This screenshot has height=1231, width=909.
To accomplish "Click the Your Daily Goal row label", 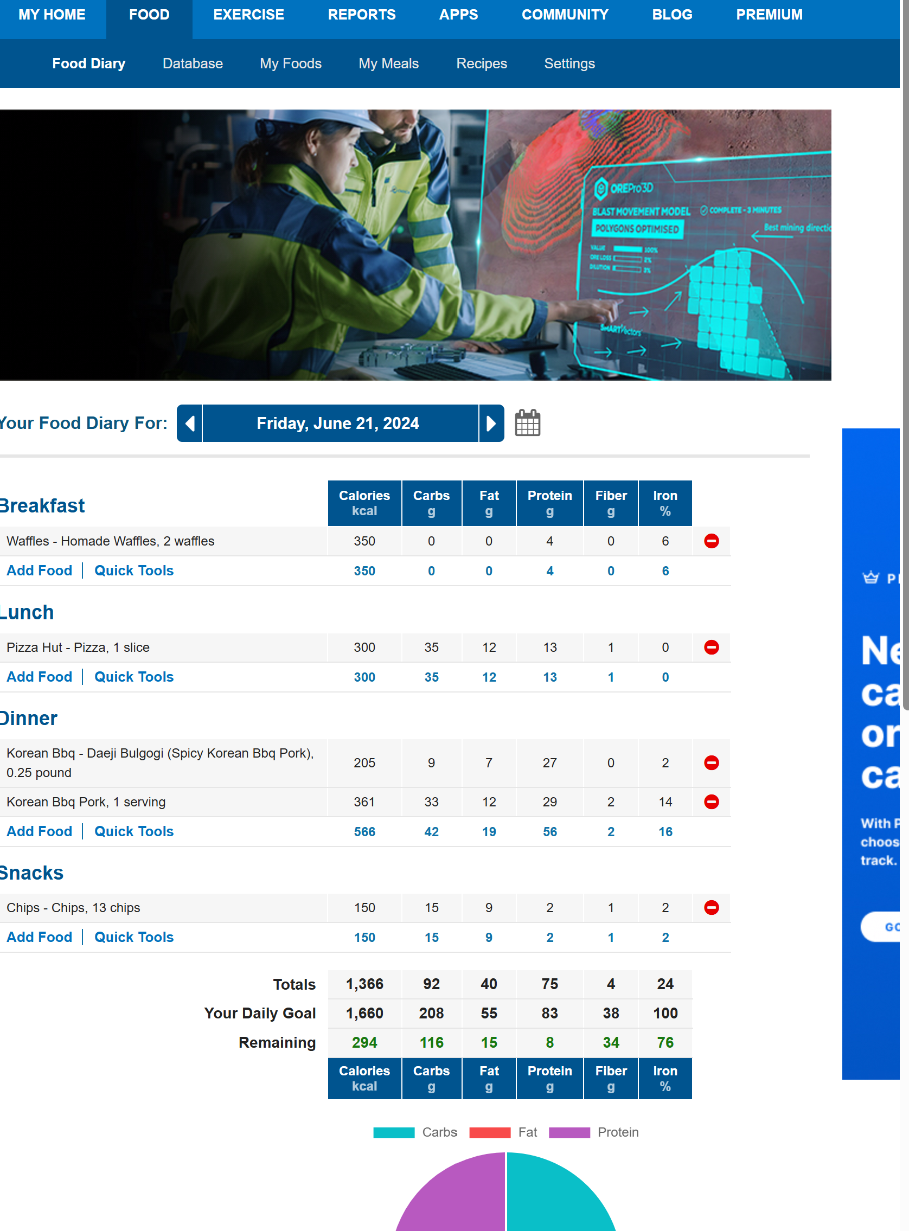I will (x=260, y=1012).
